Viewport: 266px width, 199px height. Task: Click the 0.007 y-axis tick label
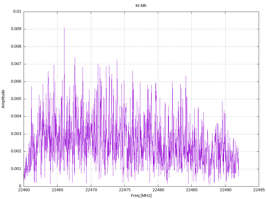point(16,64)
